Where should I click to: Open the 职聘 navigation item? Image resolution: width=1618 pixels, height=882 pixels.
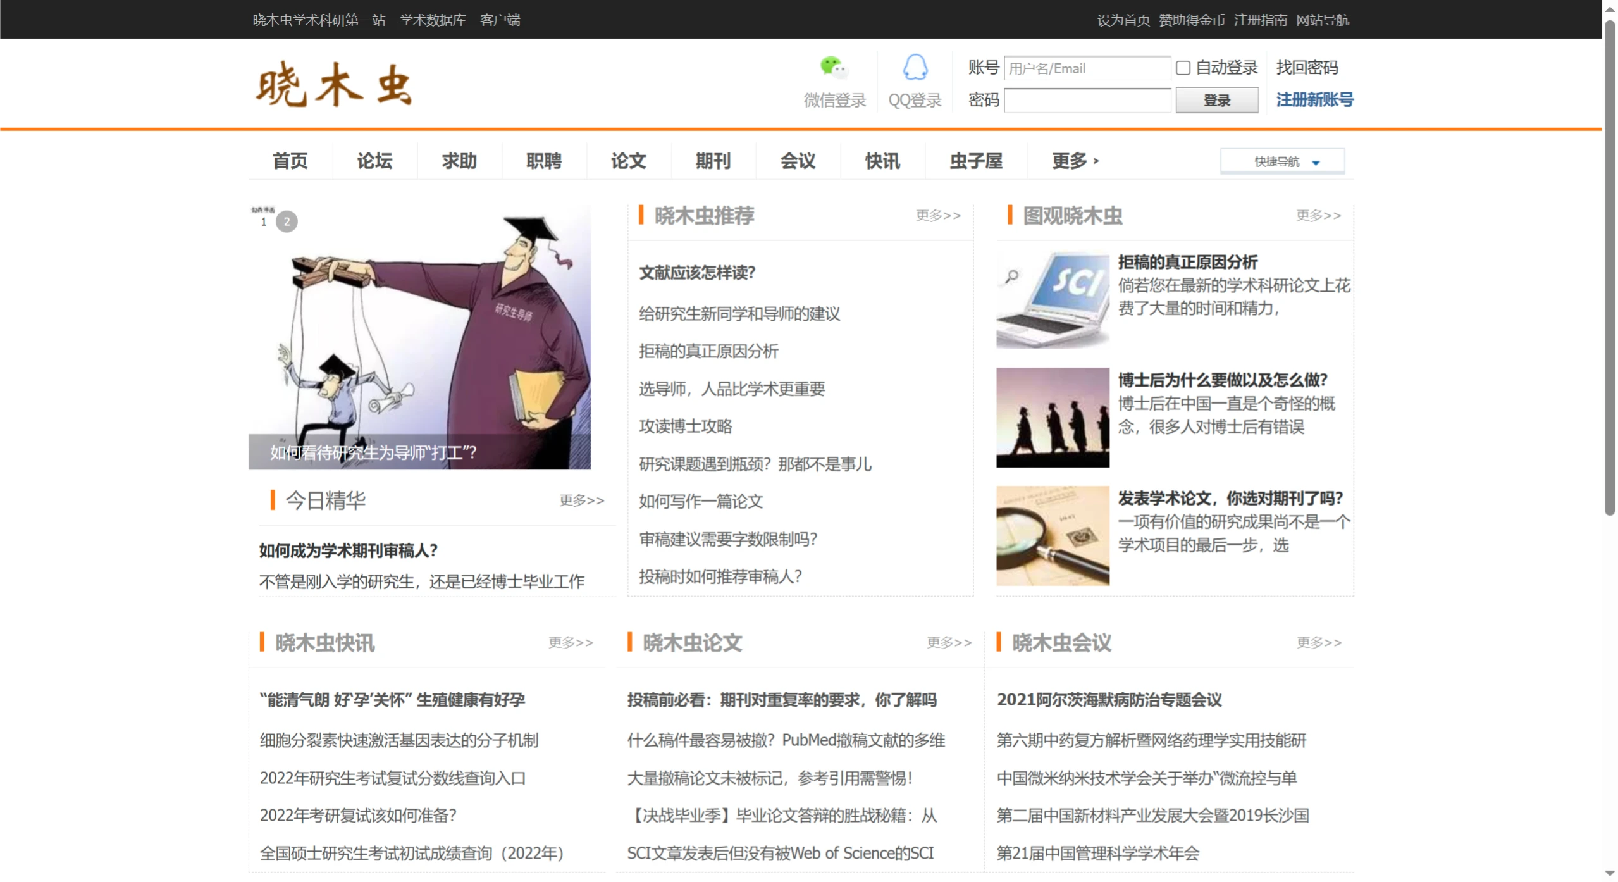point(544,161)
